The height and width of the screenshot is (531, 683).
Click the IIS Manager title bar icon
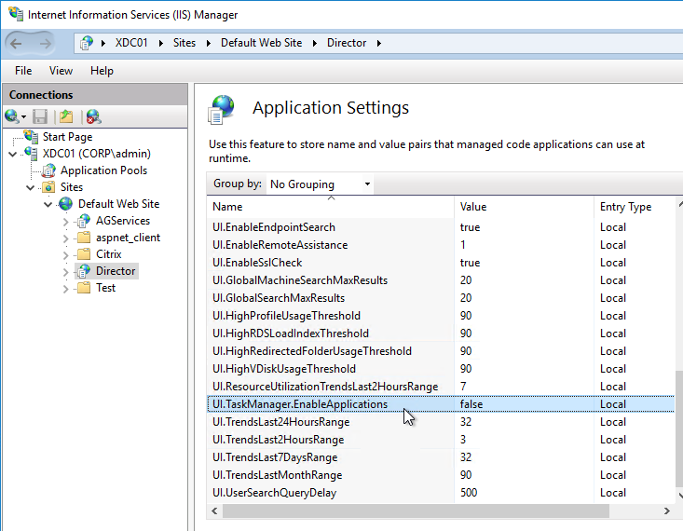pyautogui.click(x=16, y=14)
